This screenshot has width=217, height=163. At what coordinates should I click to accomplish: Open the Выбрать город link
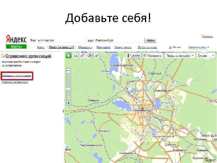[x=147, y=47]
